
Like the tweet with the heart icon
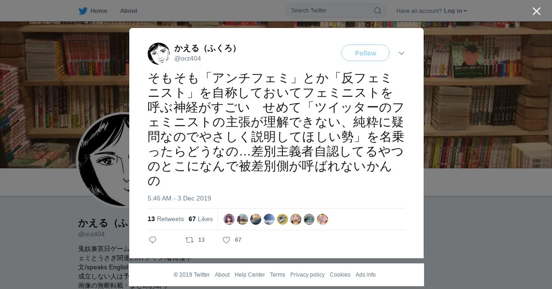pyautogui.click(x=226, y=240)
